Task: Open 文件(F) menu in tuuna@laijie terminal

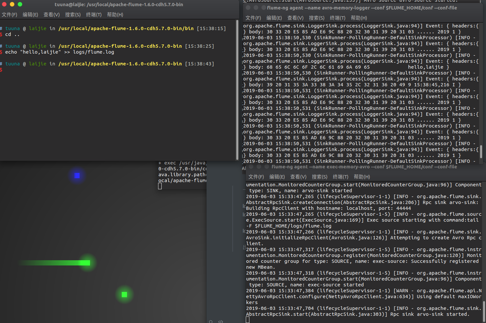Action: (9, 15)
